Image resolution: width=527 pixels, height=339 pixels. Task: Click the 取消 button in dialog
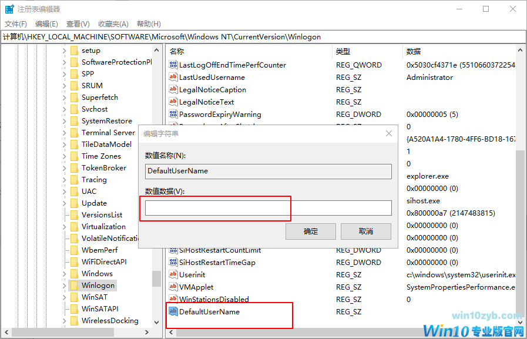[x=365, y=231]
